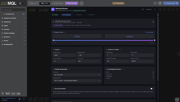
Task: Click the Reiniciar button
Action: [x=149, y=9]
